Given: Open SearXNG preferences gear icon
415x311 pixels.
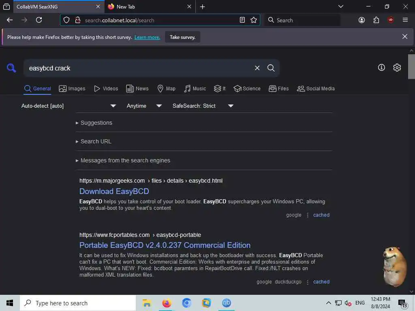Looking at the screenshot, I should pos(397,68).
